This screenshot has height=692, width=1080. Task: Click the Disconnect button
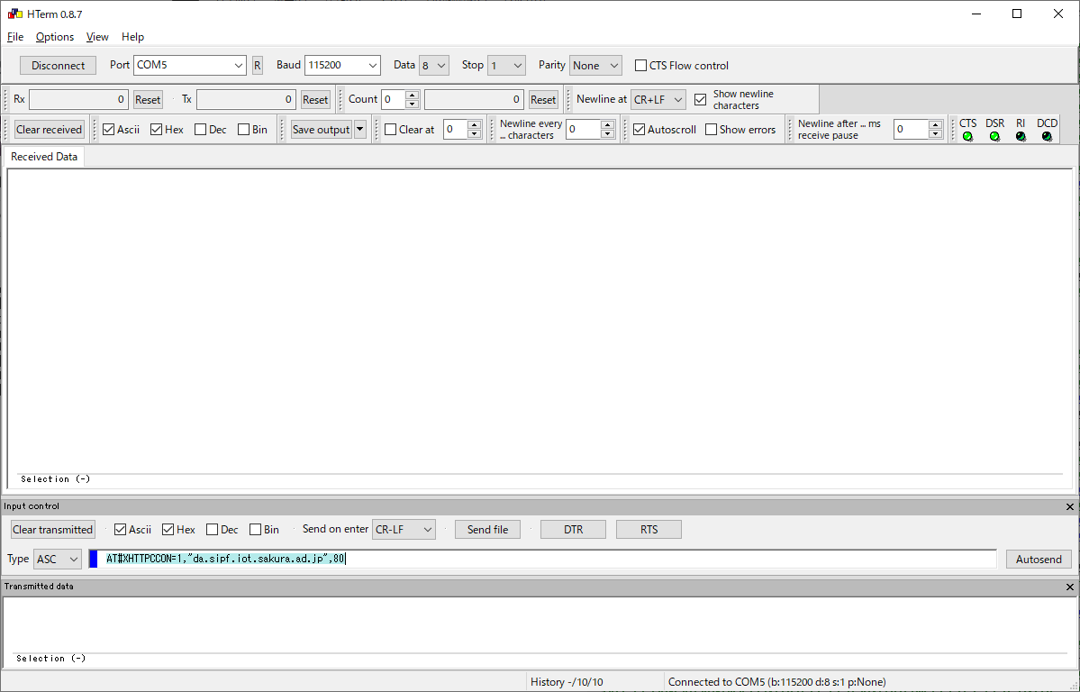(x=58, y=66)
